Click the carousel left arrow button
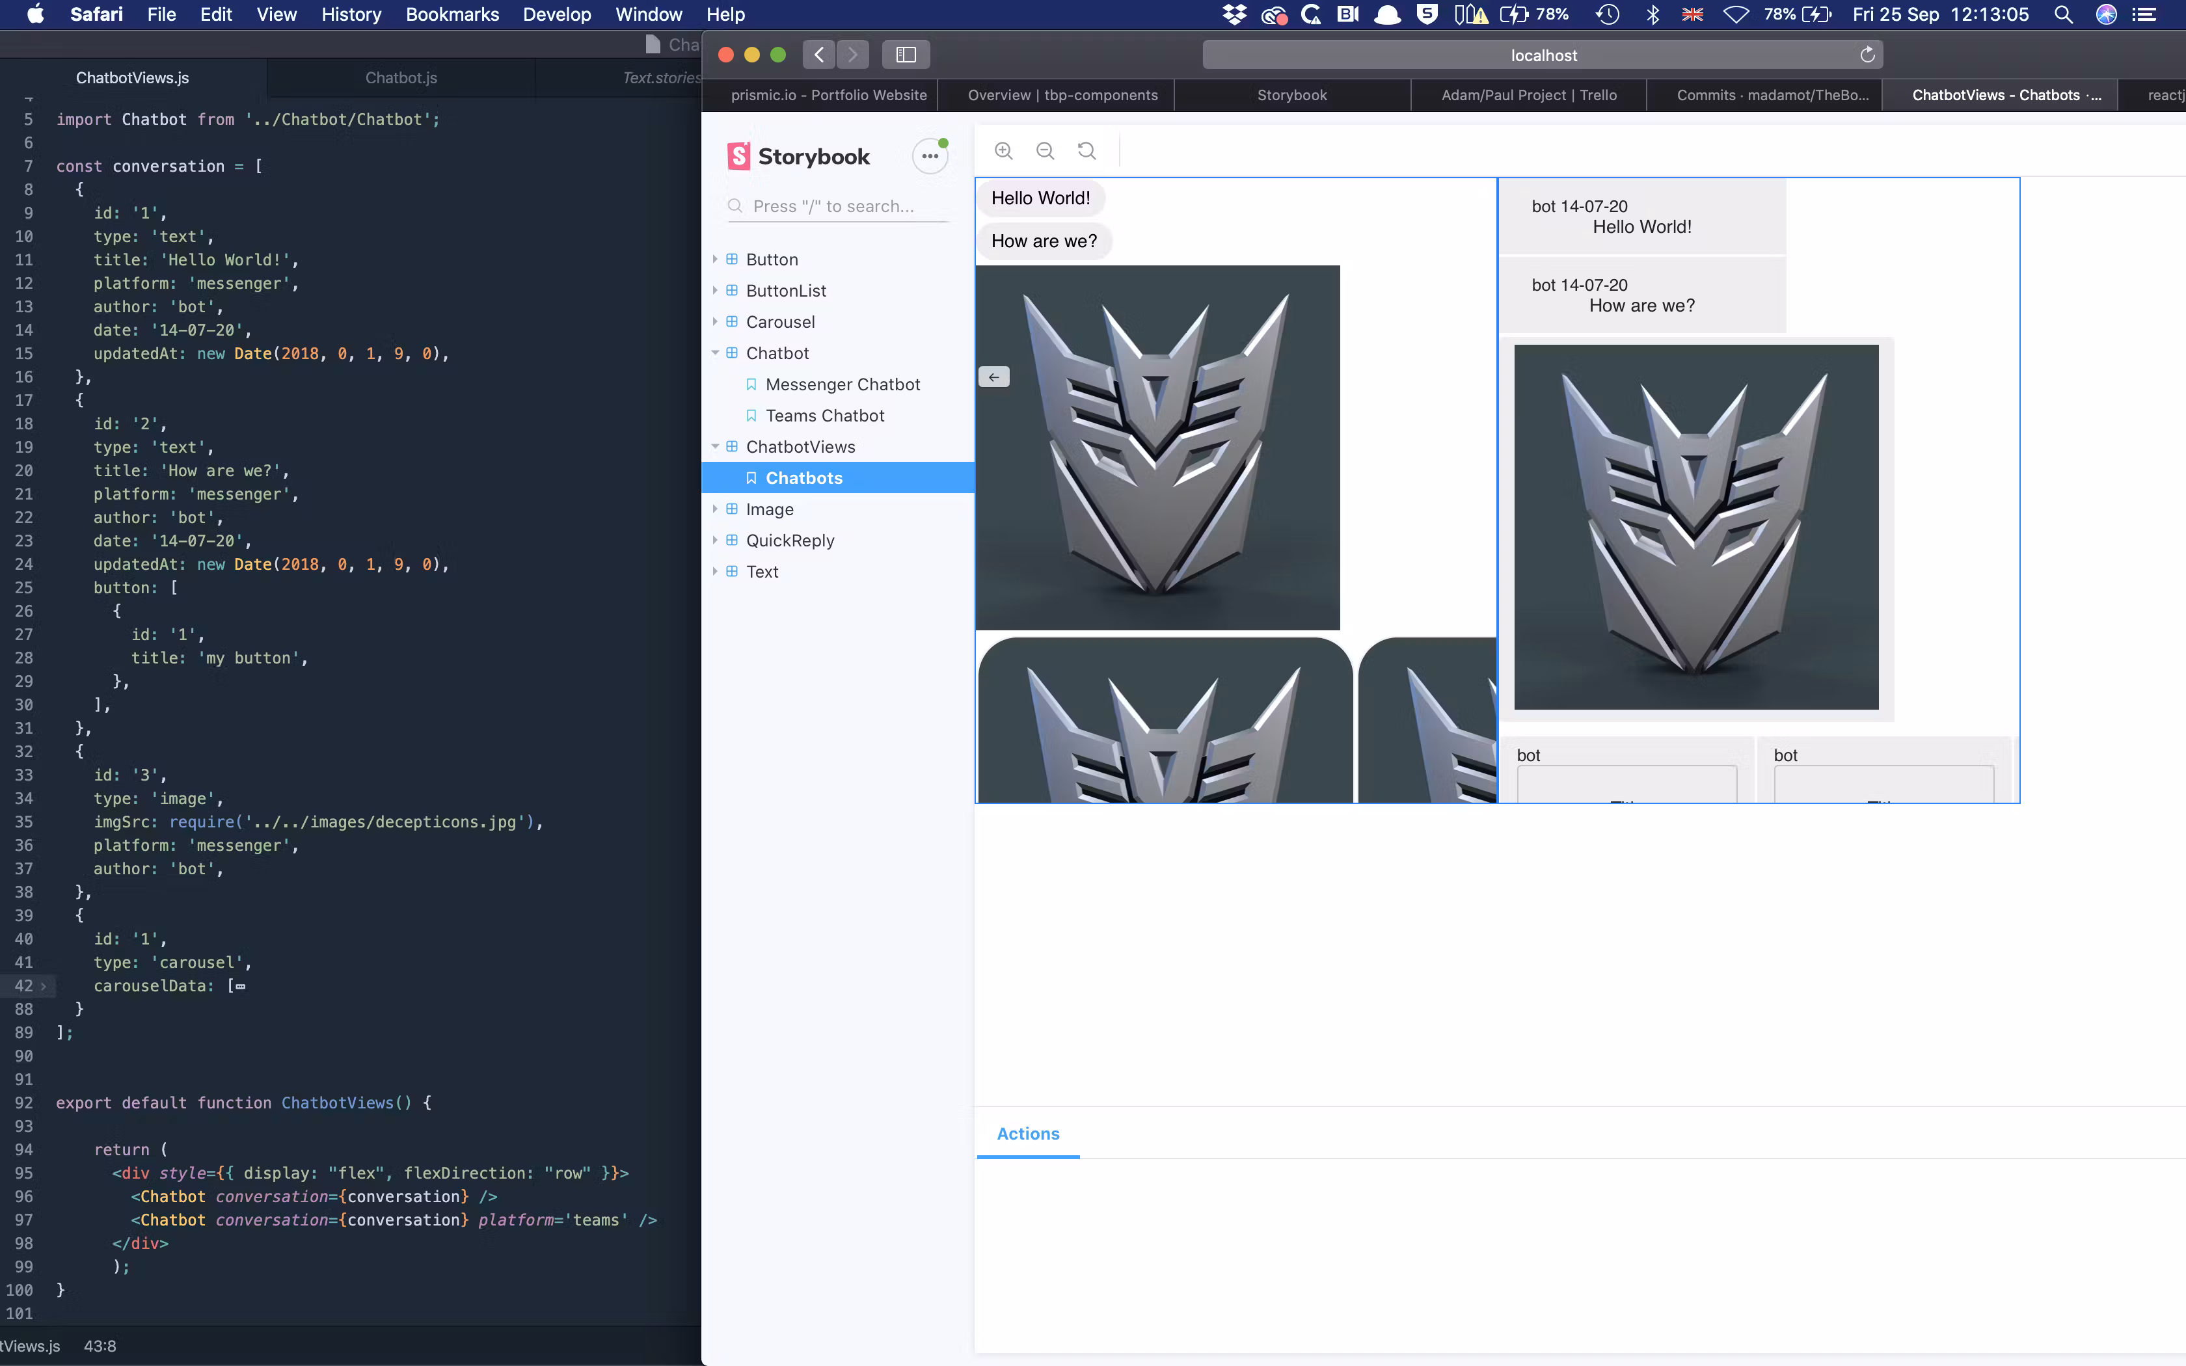This screenshot has height=1366, width=2186. pyautogui.click(x=993, y=377)
